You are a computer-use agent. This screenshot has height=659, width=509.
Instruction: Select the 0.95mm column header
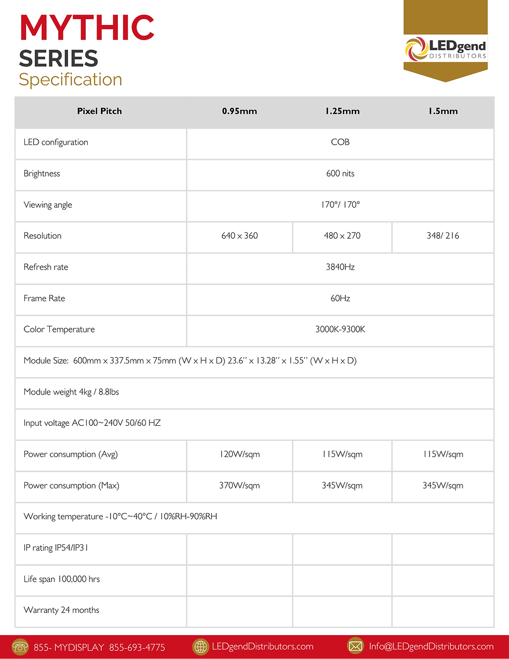pos(239,111)
